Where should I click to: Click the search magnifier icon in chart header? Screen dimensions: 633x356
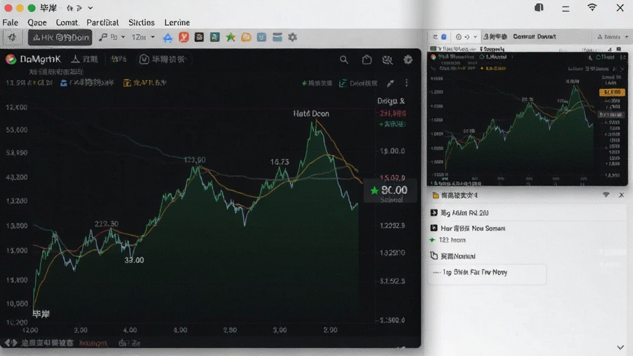(344, 60)
